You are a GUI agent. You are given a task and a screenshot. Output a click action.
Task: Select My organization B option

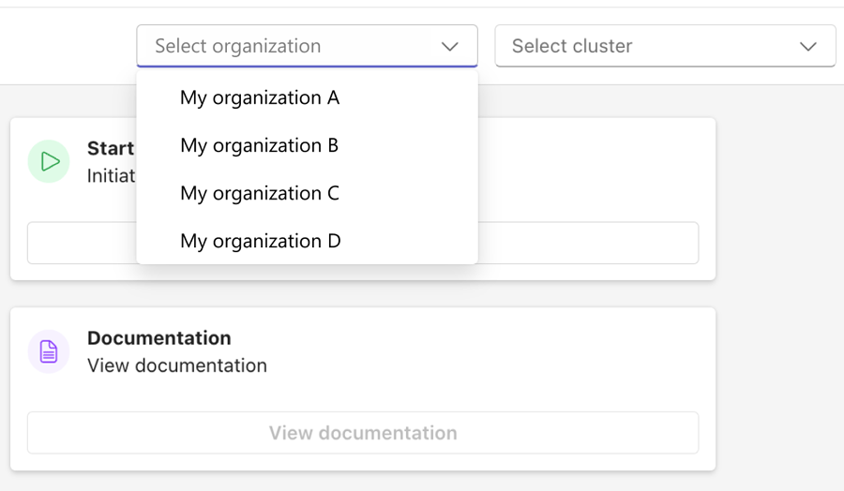[x=260, y=145]
